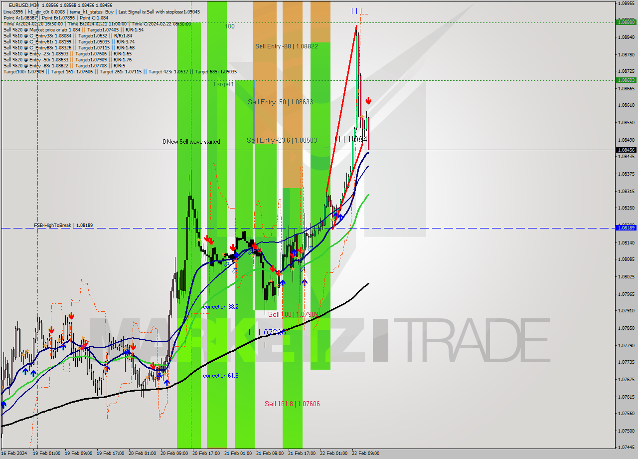
Task: Click the 1.08610 price axis value
Action: 626,105
